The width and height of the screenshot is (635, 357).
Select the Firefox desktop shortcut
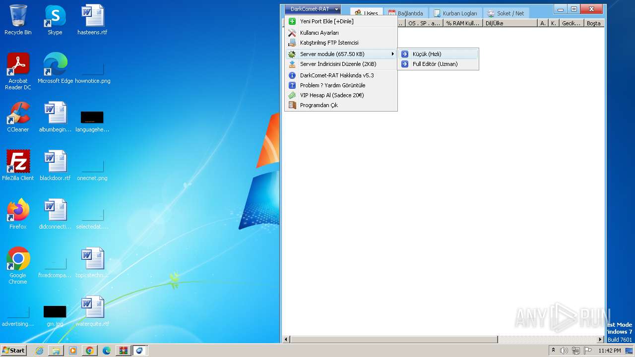tap(18, 214)
